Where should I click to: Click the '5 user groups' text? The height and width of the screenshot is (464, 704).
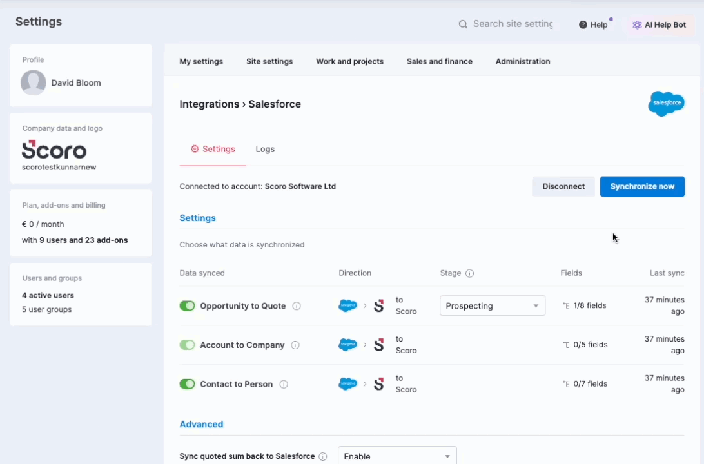tap(46, 309)
